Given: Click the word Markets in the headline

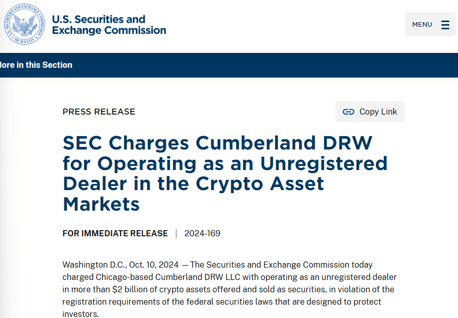Looking at the screenshot, I should point(101,204).
